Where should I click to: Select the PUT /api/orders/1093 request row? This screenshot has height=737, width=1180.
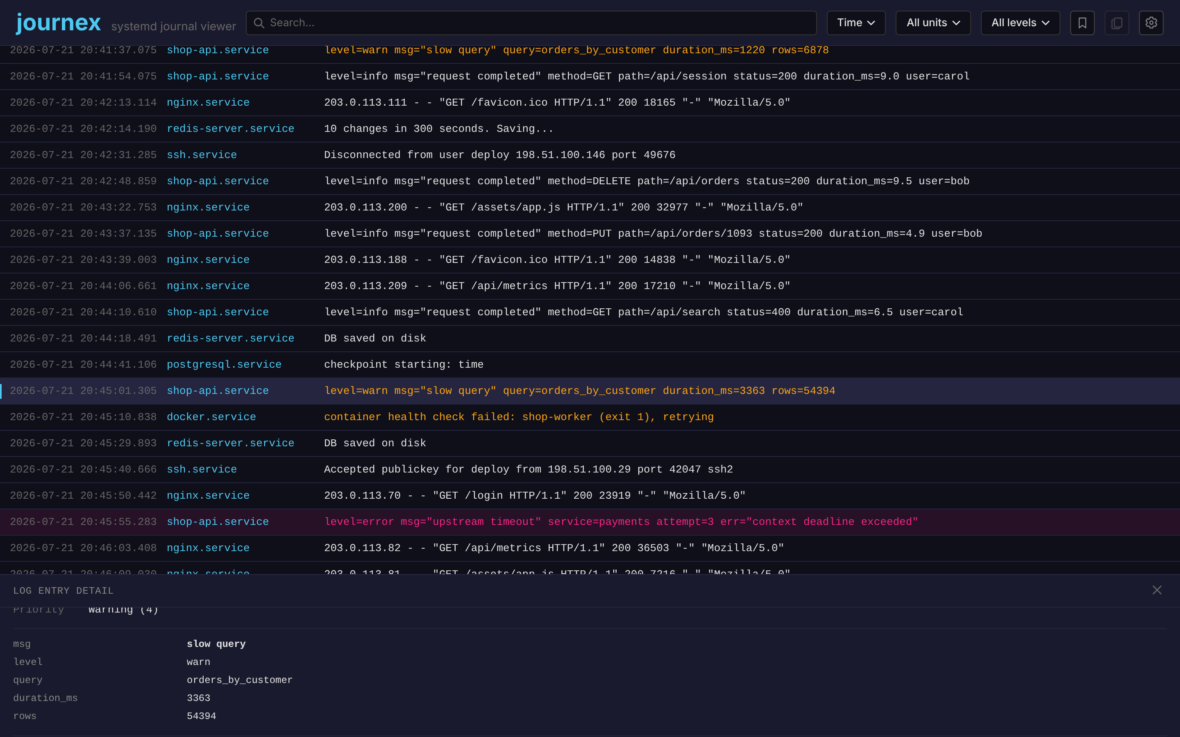[x=590, y=233]
